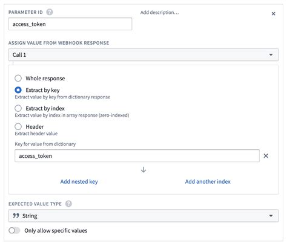Enable Only allow specific values toggle
The height and width of the screenshot is (243, 287).
point(15,230)
